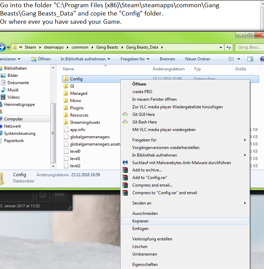Select Heimnetzgruppe in the navigation pane
264x269 pixels.
click(19, 104)
